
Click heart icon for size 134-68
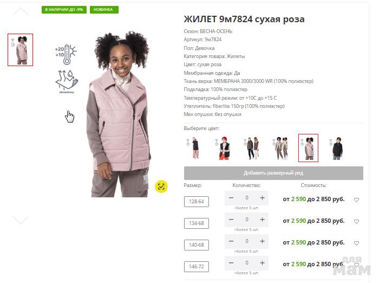pyautogui.click(x=356, y=221)
